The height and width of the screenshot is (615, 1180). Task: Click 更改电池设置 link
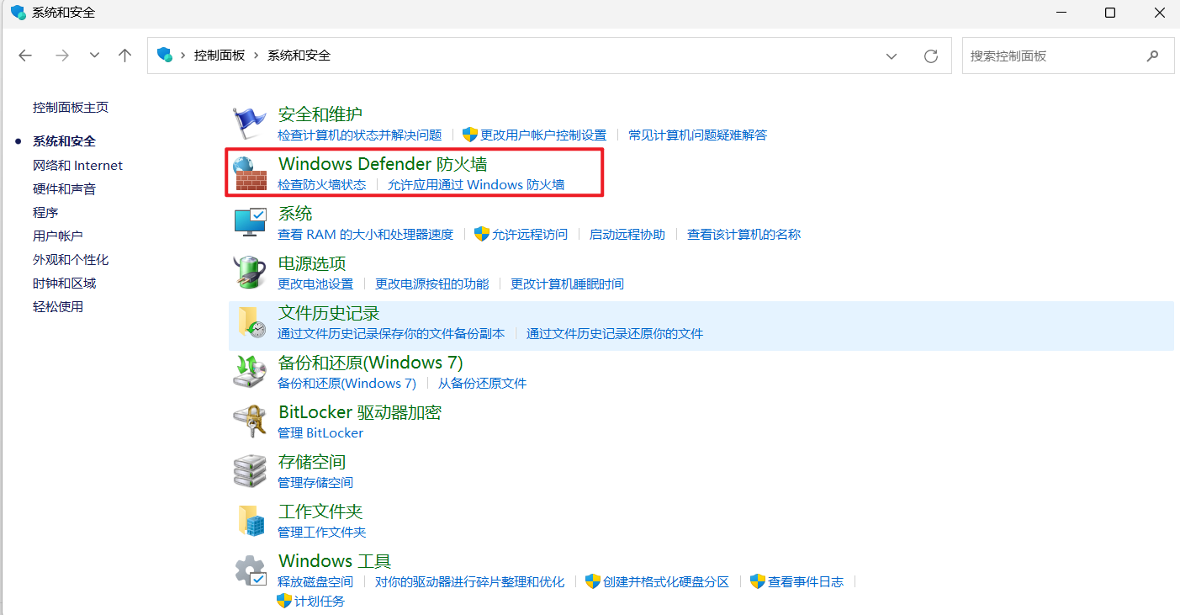315,284
